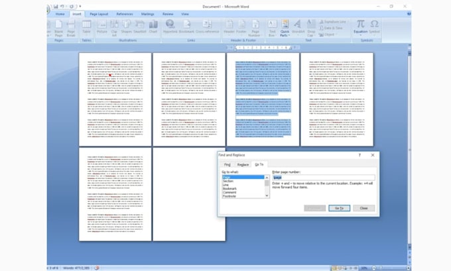Switch to Find tab in dialog
Screen dimensions: 451x271
tap(227, 165)
